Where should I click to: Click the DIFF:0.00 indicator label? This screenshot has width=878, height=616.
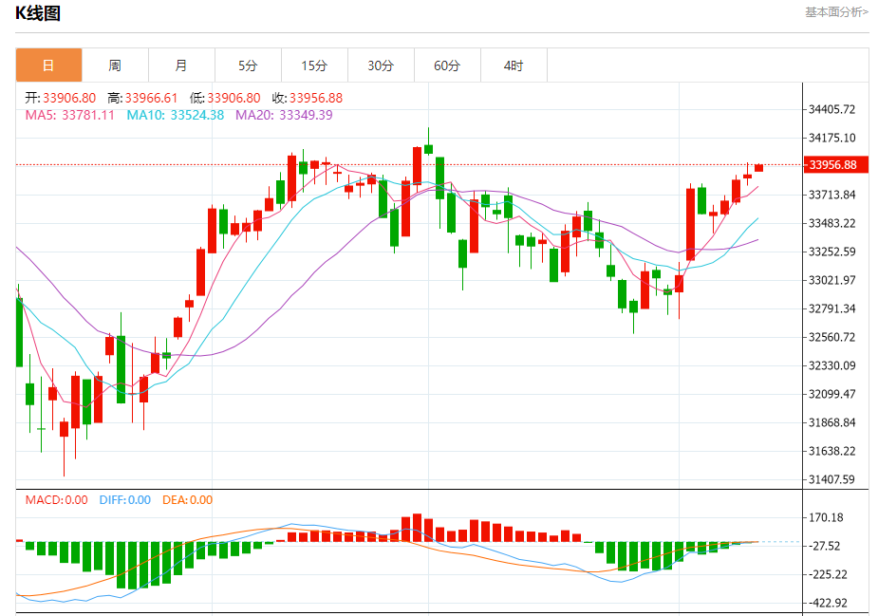tap(125, 499)
